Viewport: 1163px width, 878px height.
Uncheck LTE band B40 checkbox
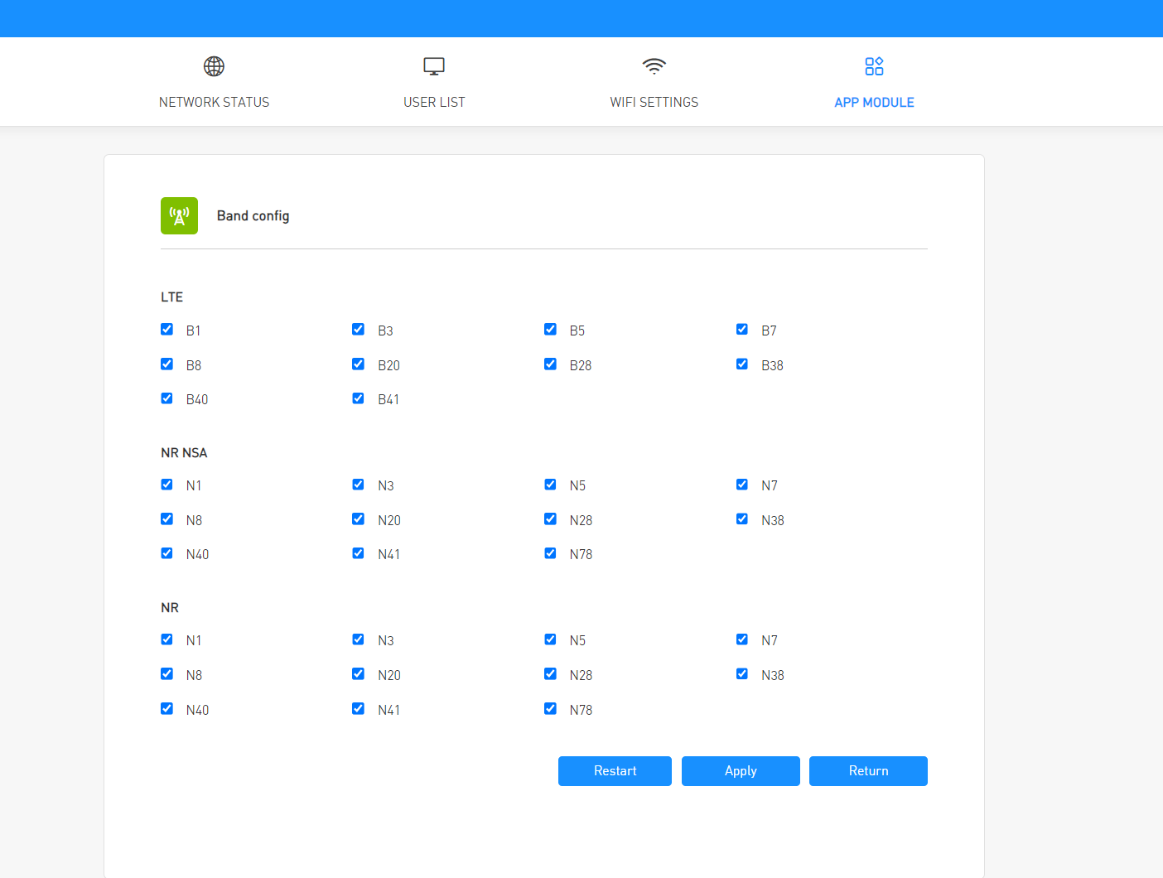[x=166, y=398]
